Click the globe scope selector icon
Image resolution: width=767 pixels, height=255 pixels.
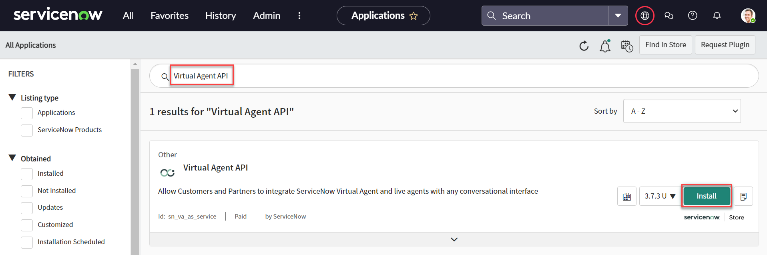645,16
